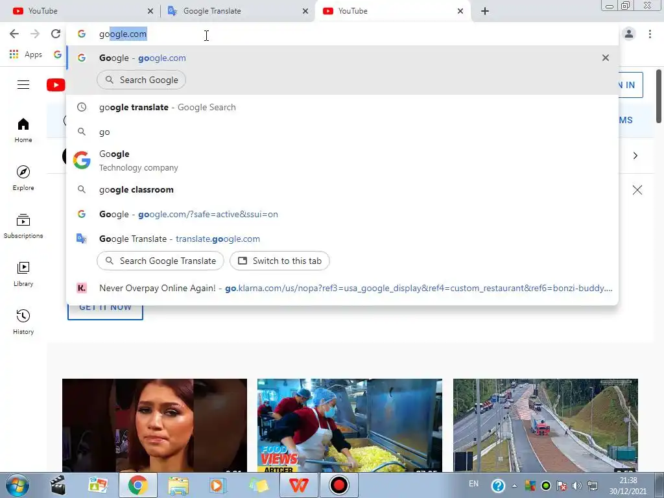The width and height of the screenshot is (664, 498).
Task: Reload the page with the refresh icon
Action: pyautogui.click(x=56, y=34)
